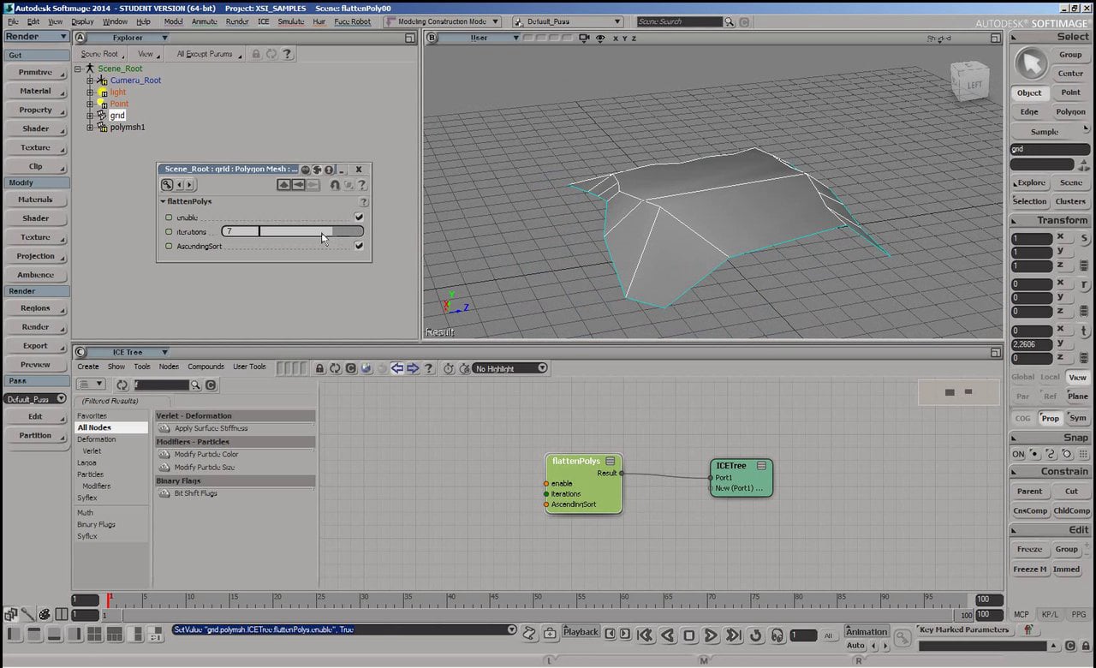Open the ICE menu in the menu bar
The image size is (1096, 668).
[263, 21]
